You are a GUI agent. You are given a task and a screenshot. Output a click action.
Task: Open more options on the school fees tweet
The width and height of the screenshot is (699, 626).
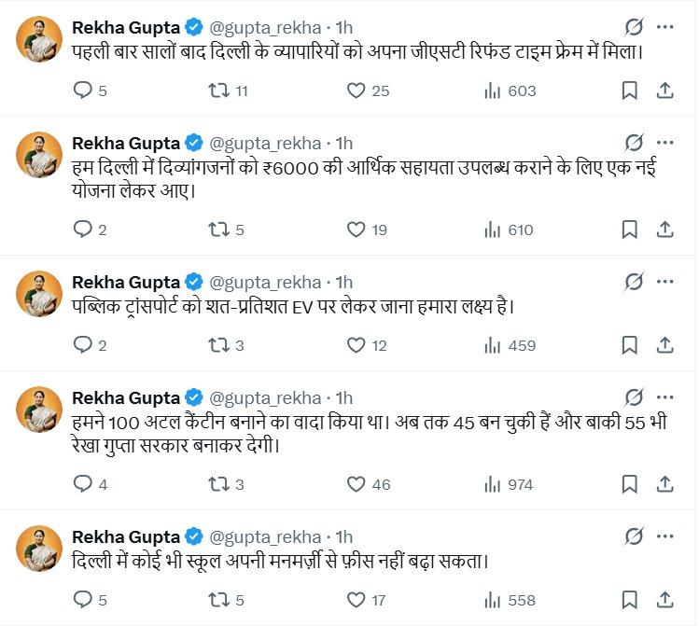tap(665, 536)
